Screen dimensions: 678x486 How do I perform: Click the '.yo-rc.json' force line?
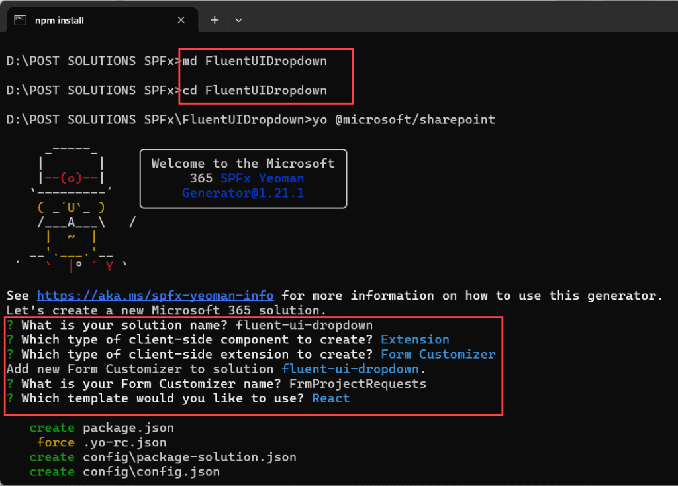tap(101, 442)
